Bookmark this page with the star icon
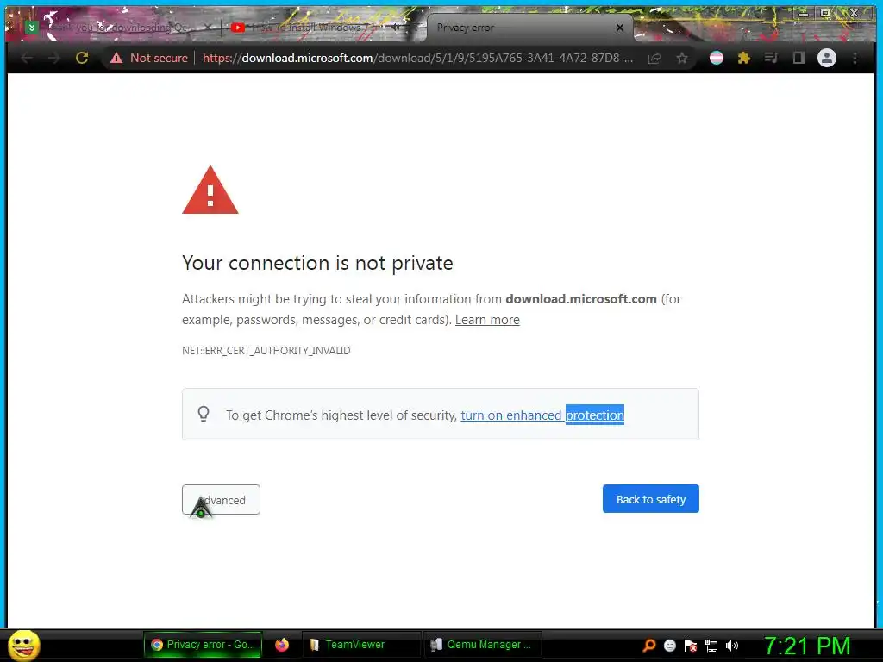883x662 pixels. (682, 58)
